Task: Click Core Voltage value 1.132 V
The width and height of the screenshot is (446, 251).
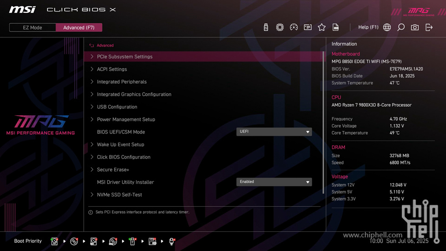Action: (x=397, y=126)
